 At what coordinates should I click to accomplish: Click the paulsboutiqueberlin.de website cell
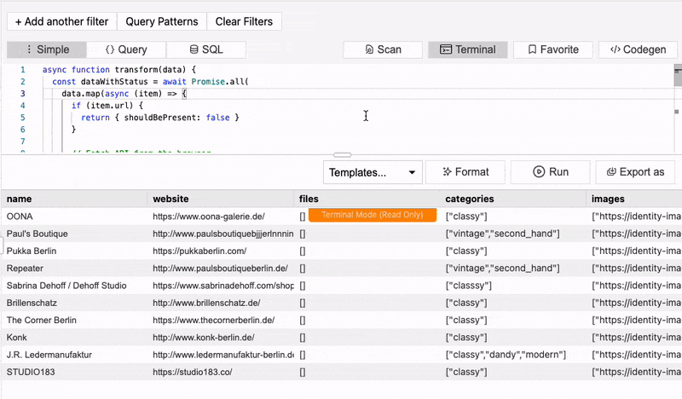coord(221,269)
